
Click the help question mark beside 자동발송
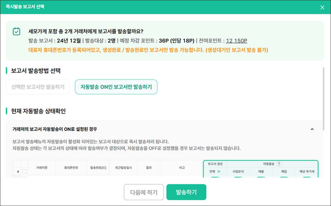coord(279,164)
